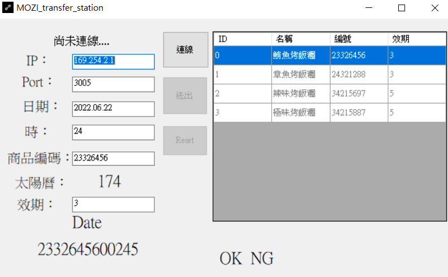448x277 pixels.
Task: Click the cell with code 34215887
Action: click(x=359, y=112)
